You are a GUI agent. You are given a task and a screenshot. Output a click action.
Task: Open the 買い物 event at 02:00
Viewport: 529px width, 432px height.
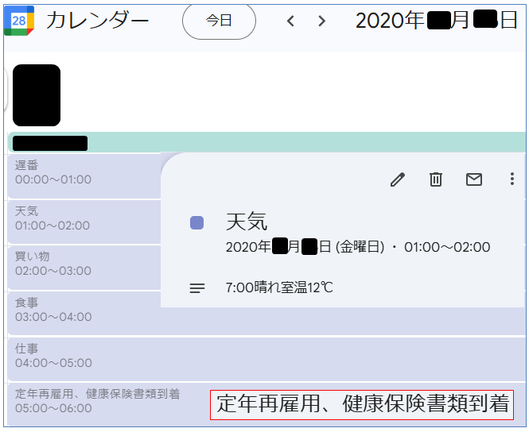click(x=80, y=264)
